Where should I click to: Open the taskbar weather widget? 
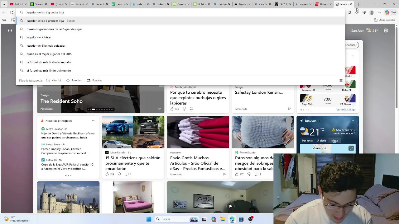(16, 219)
